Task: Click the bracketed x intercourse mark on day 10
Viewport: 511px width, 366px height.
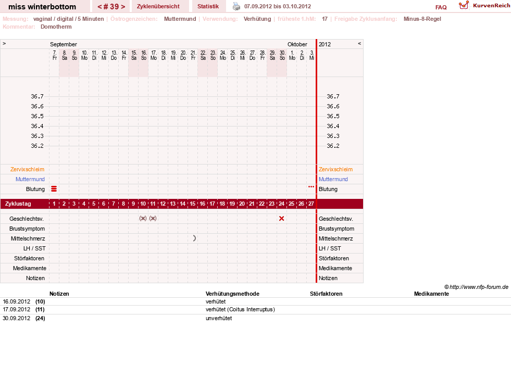Action: click(x=143, y=219)
